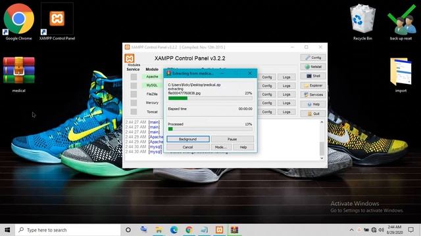
Task: Open network settings tray icon
Action: click(374, 230)
